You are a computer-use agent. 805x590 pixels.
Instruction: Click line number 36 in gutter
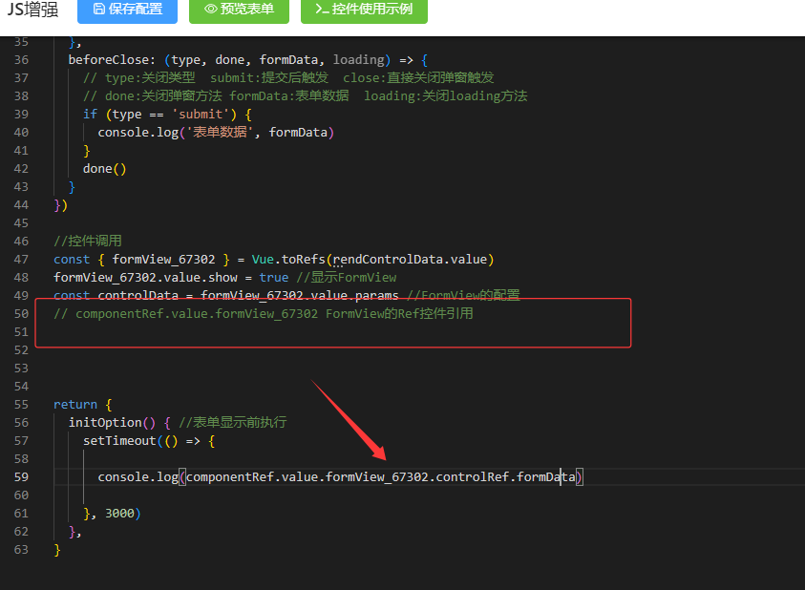21,59
